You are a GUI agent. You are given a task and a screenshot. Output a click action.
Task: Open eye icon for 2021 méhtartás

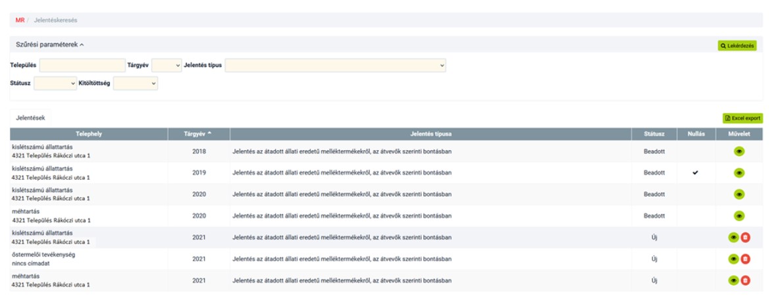(x=733, y=280)
